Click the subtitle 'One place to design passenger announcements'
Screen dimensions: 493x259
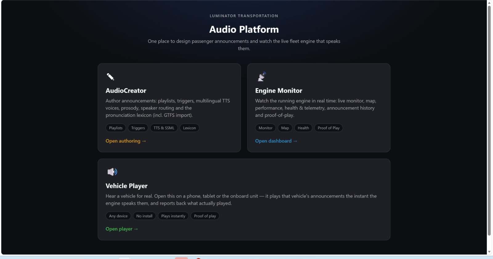(x=244, y=45)
